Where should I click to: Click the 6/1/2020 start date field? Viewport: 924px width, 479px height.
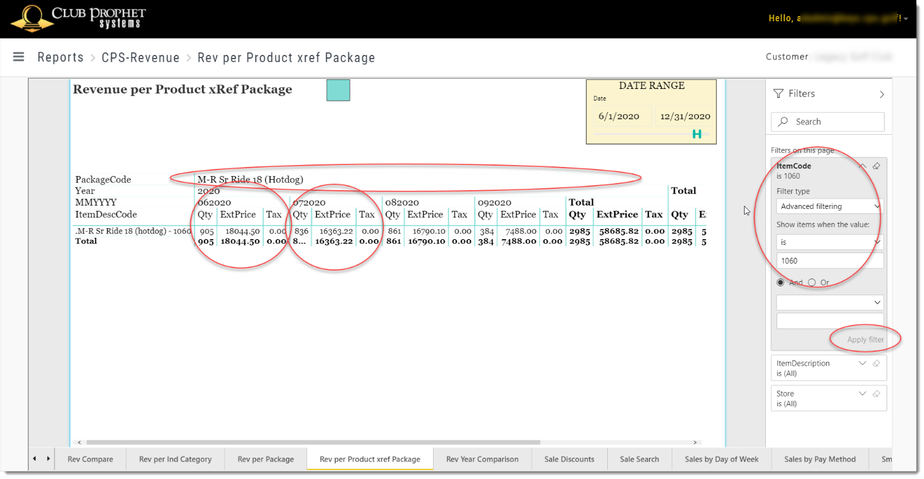click(x=623, y=116)
